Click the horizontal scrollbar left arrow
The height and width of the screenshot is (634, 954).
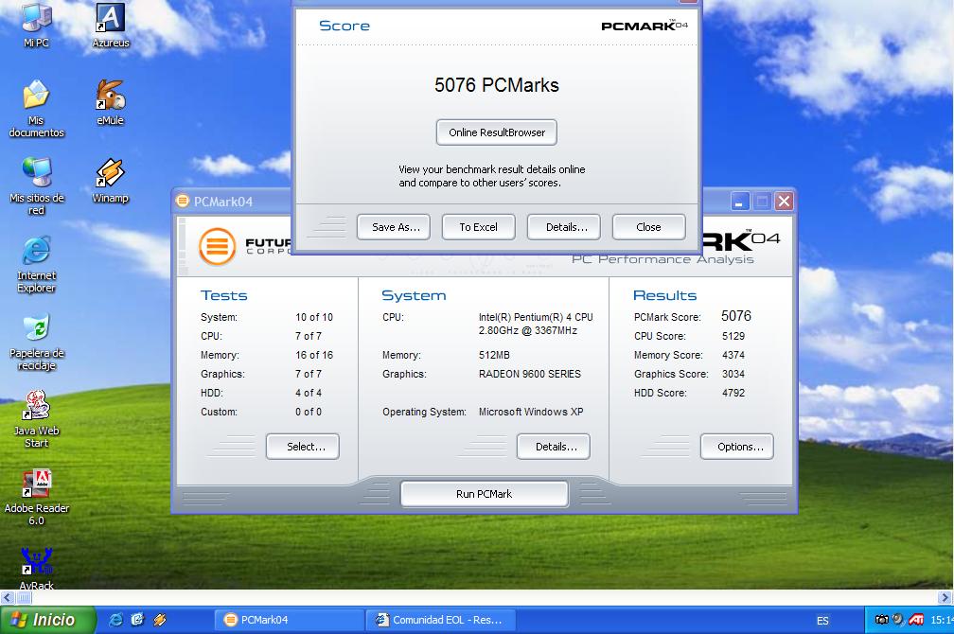pyautogui.click(x=8, y=597)
